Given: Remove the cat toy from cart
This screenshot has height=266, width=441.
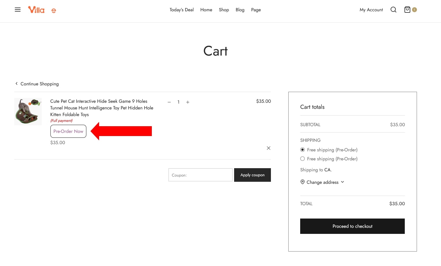Looking at the screenshot, I should click(268, 148).
